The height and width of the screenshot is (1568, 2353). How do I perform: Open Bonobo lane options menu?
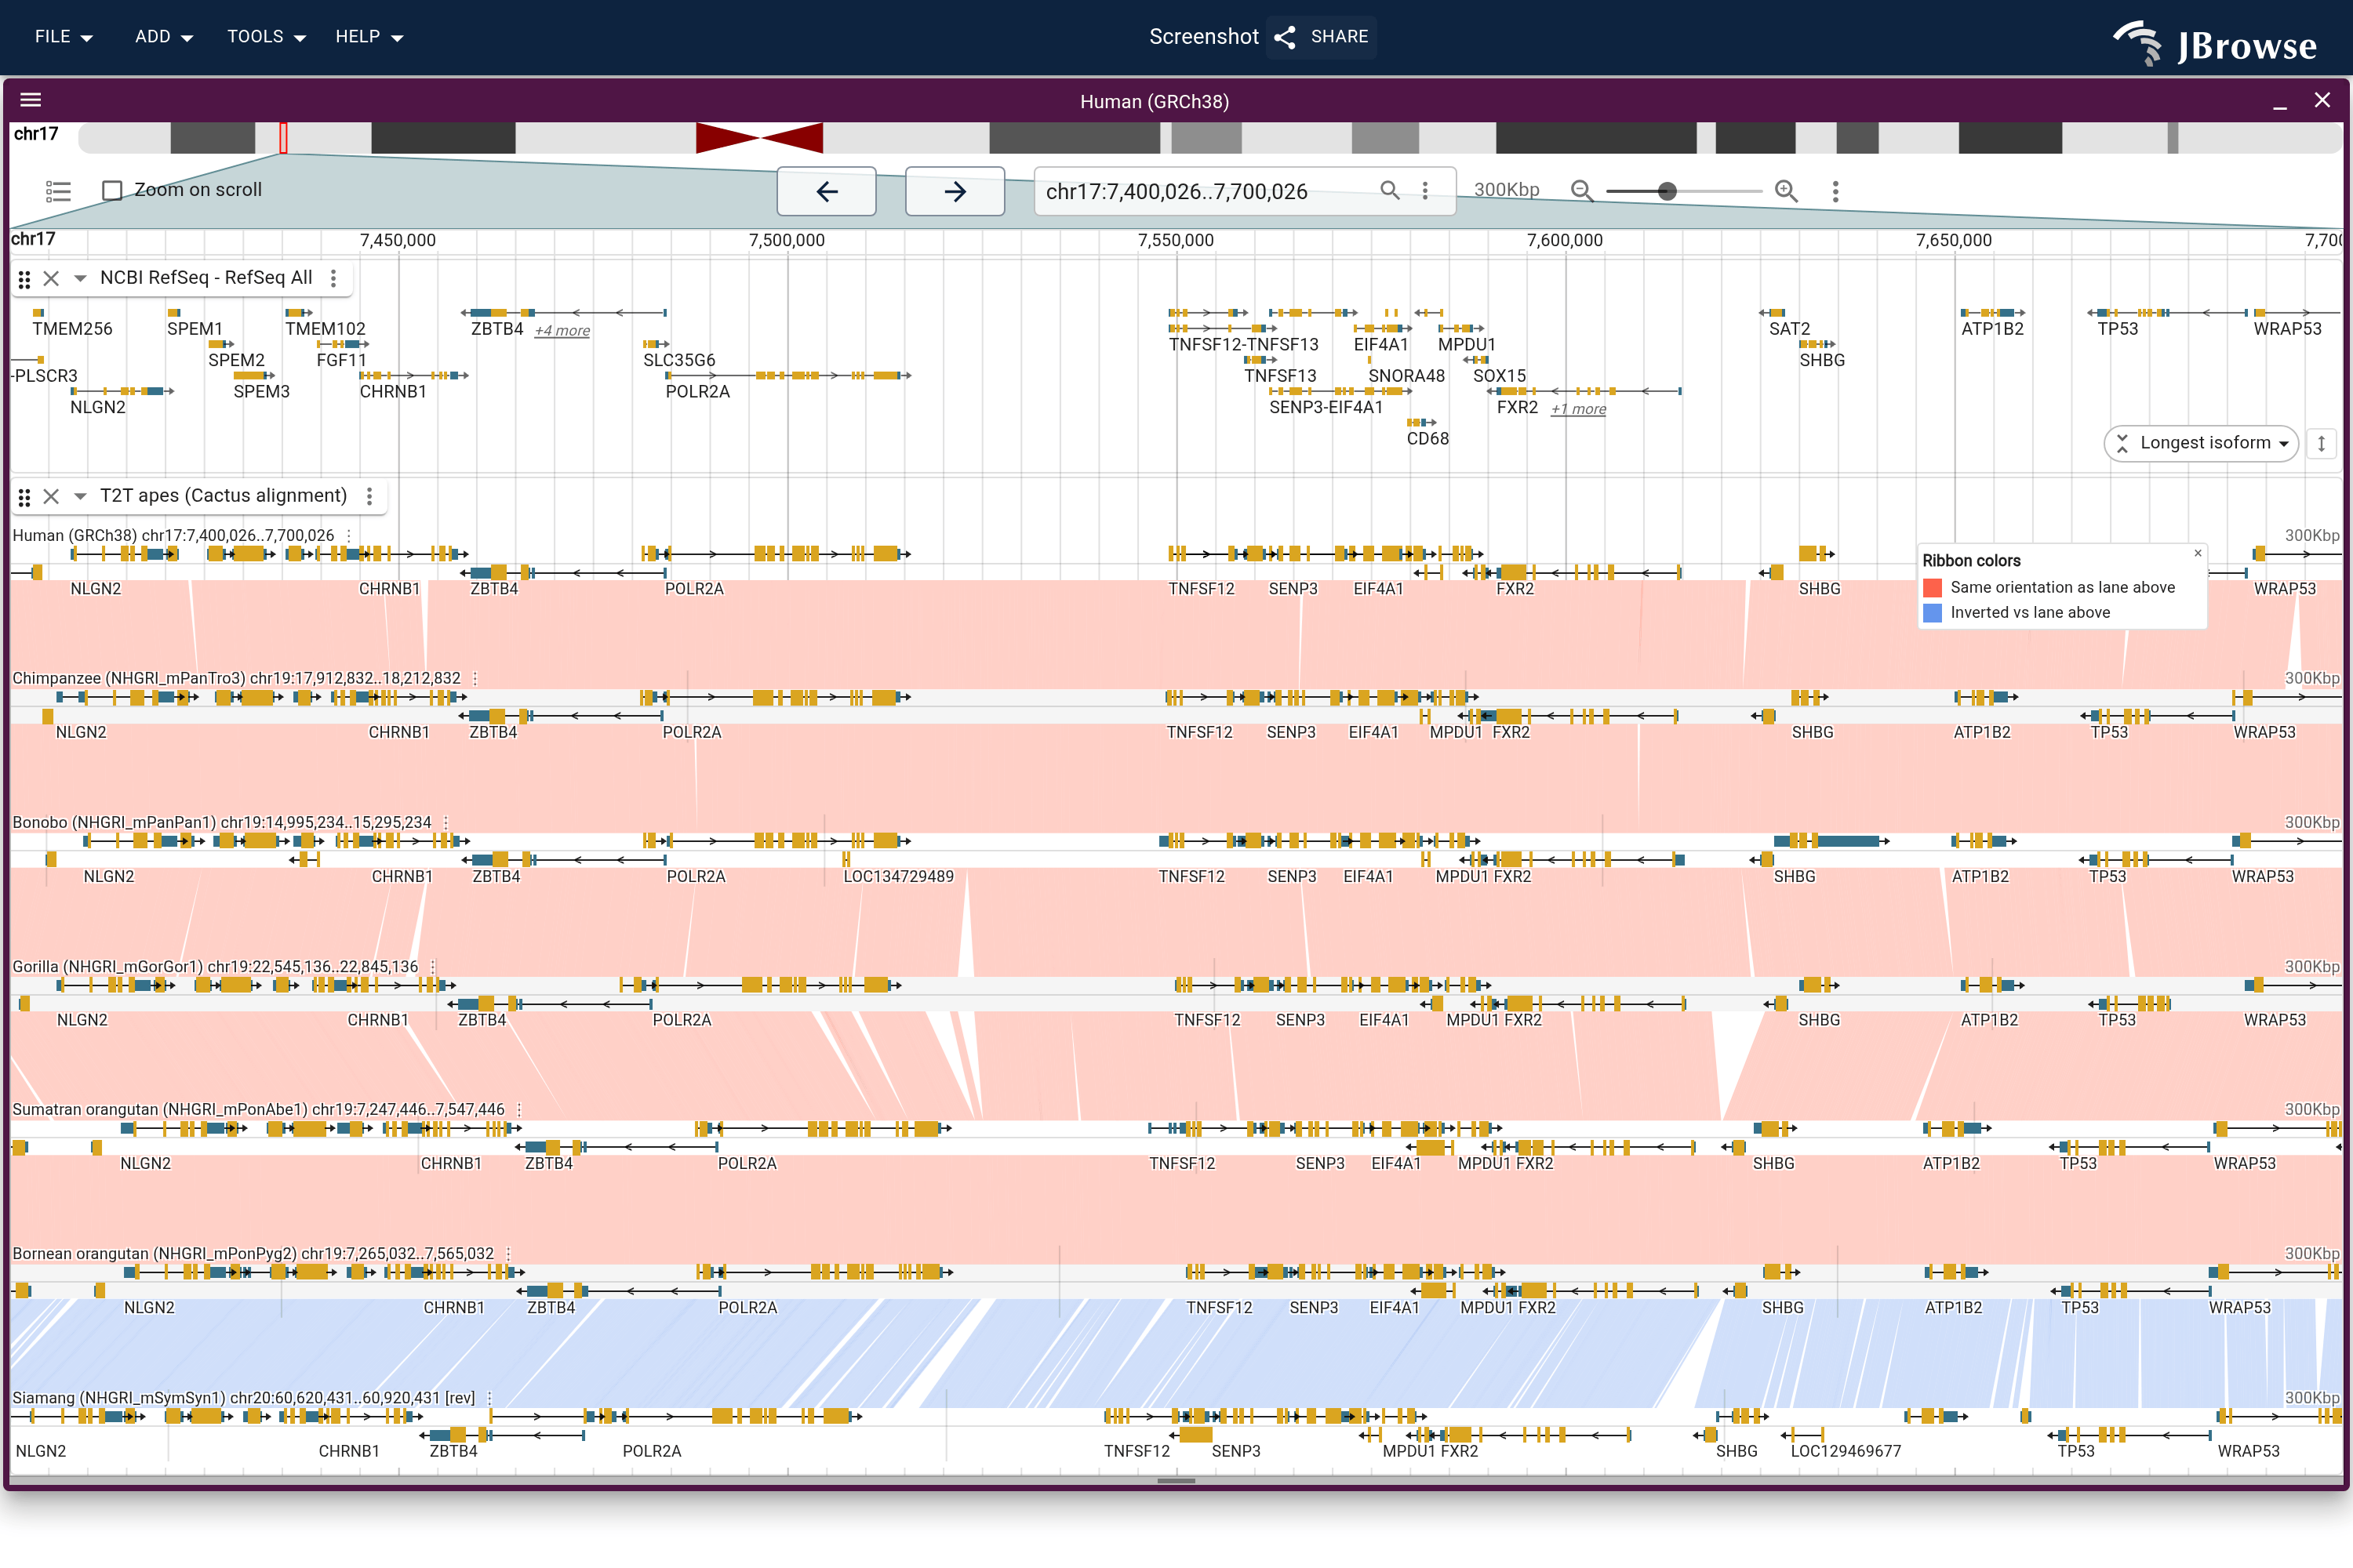tap(446, 823)
